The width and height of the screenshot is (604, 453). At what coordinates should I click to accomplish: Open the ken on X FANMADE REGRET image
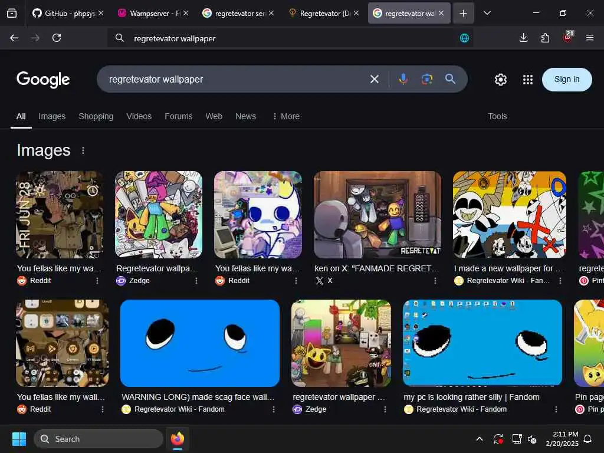pyautogui.click(x=377, y=215)
